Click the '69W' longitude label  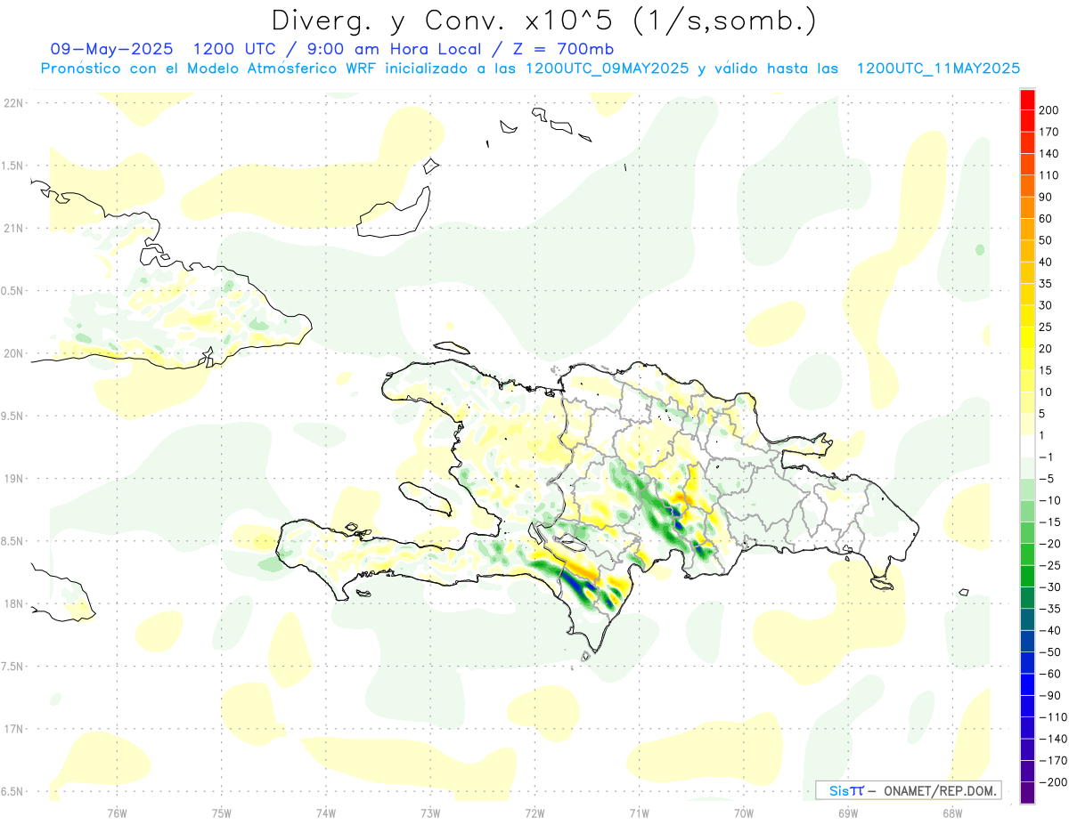(848, 813)
